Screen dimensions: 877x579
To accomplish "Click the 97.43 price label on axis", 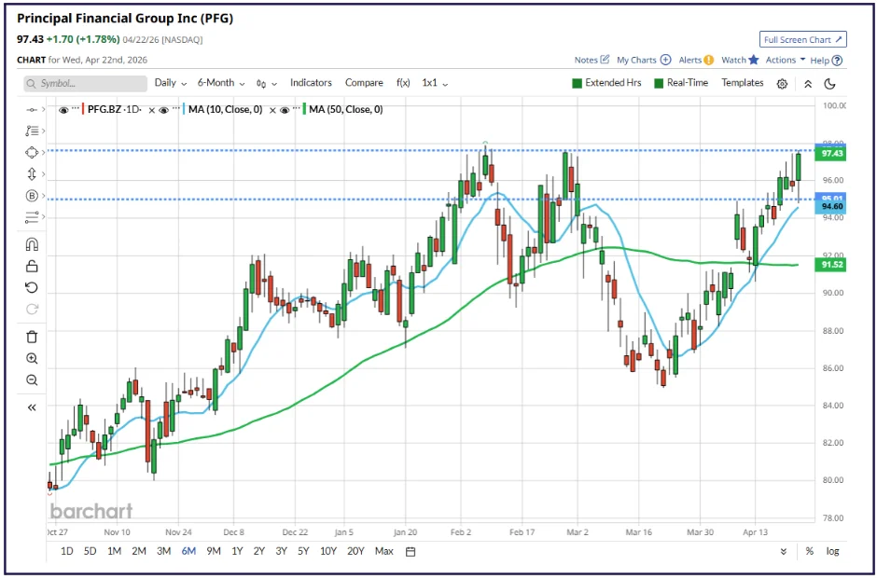I will click(x=830, y=154).
